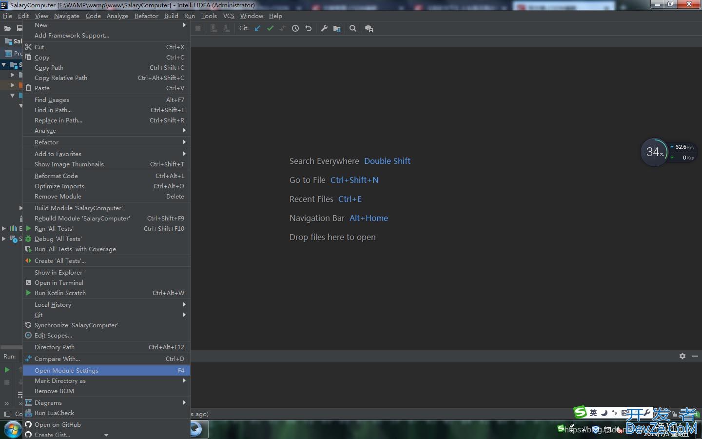The height and width of the screenshot is (439, 702).
Task: Click the coverage shield icon in menu
Action: pos(28,249)
